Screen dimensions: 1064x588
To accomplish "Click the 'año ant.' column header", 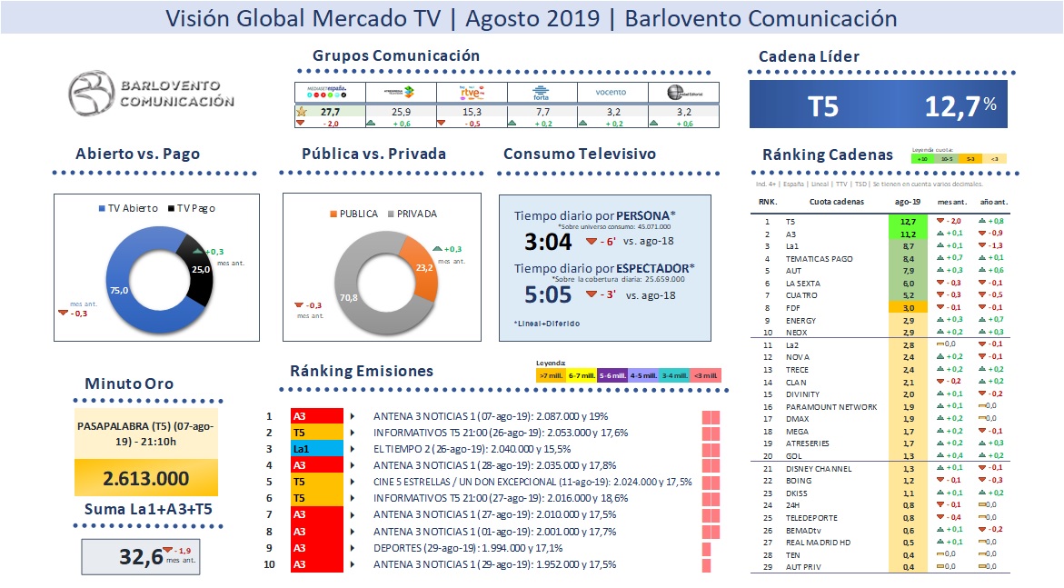I will [994, 202].
